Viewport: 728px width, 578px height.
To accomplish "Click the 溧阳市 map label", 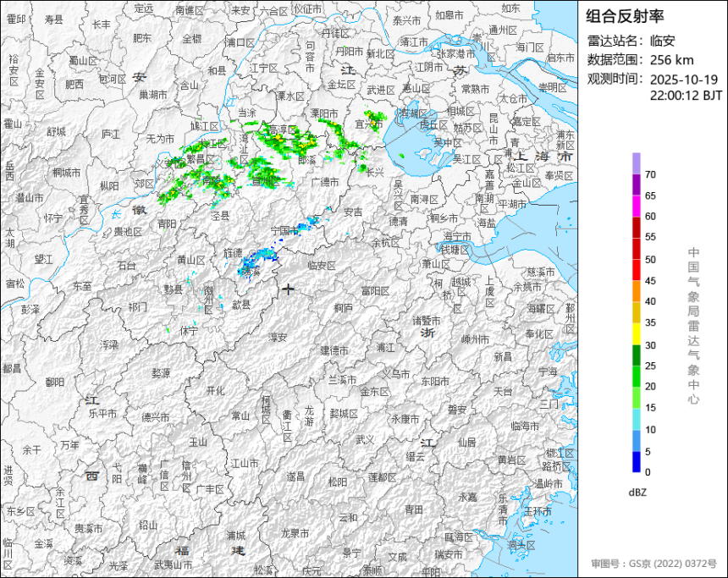I will point(324,113).
